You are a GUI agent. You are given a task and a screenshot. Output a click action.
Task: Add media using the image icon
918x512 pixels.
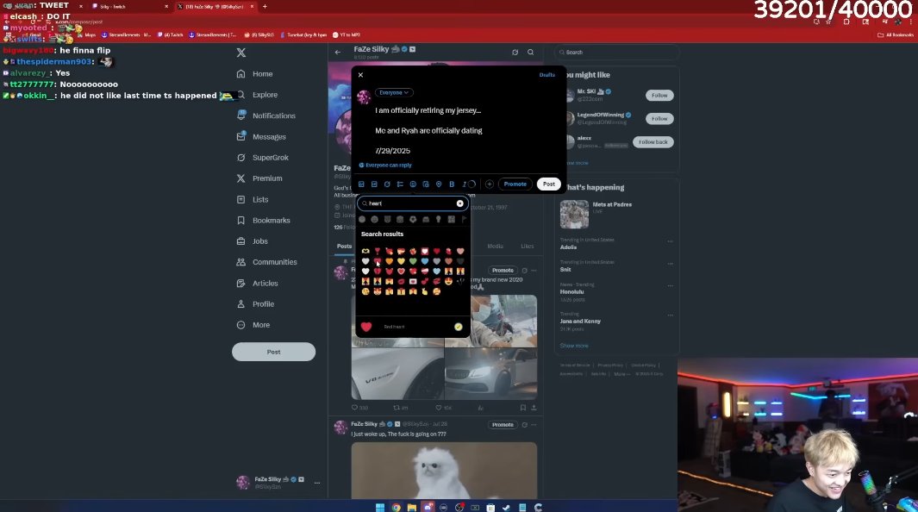[x=361, y=184]
